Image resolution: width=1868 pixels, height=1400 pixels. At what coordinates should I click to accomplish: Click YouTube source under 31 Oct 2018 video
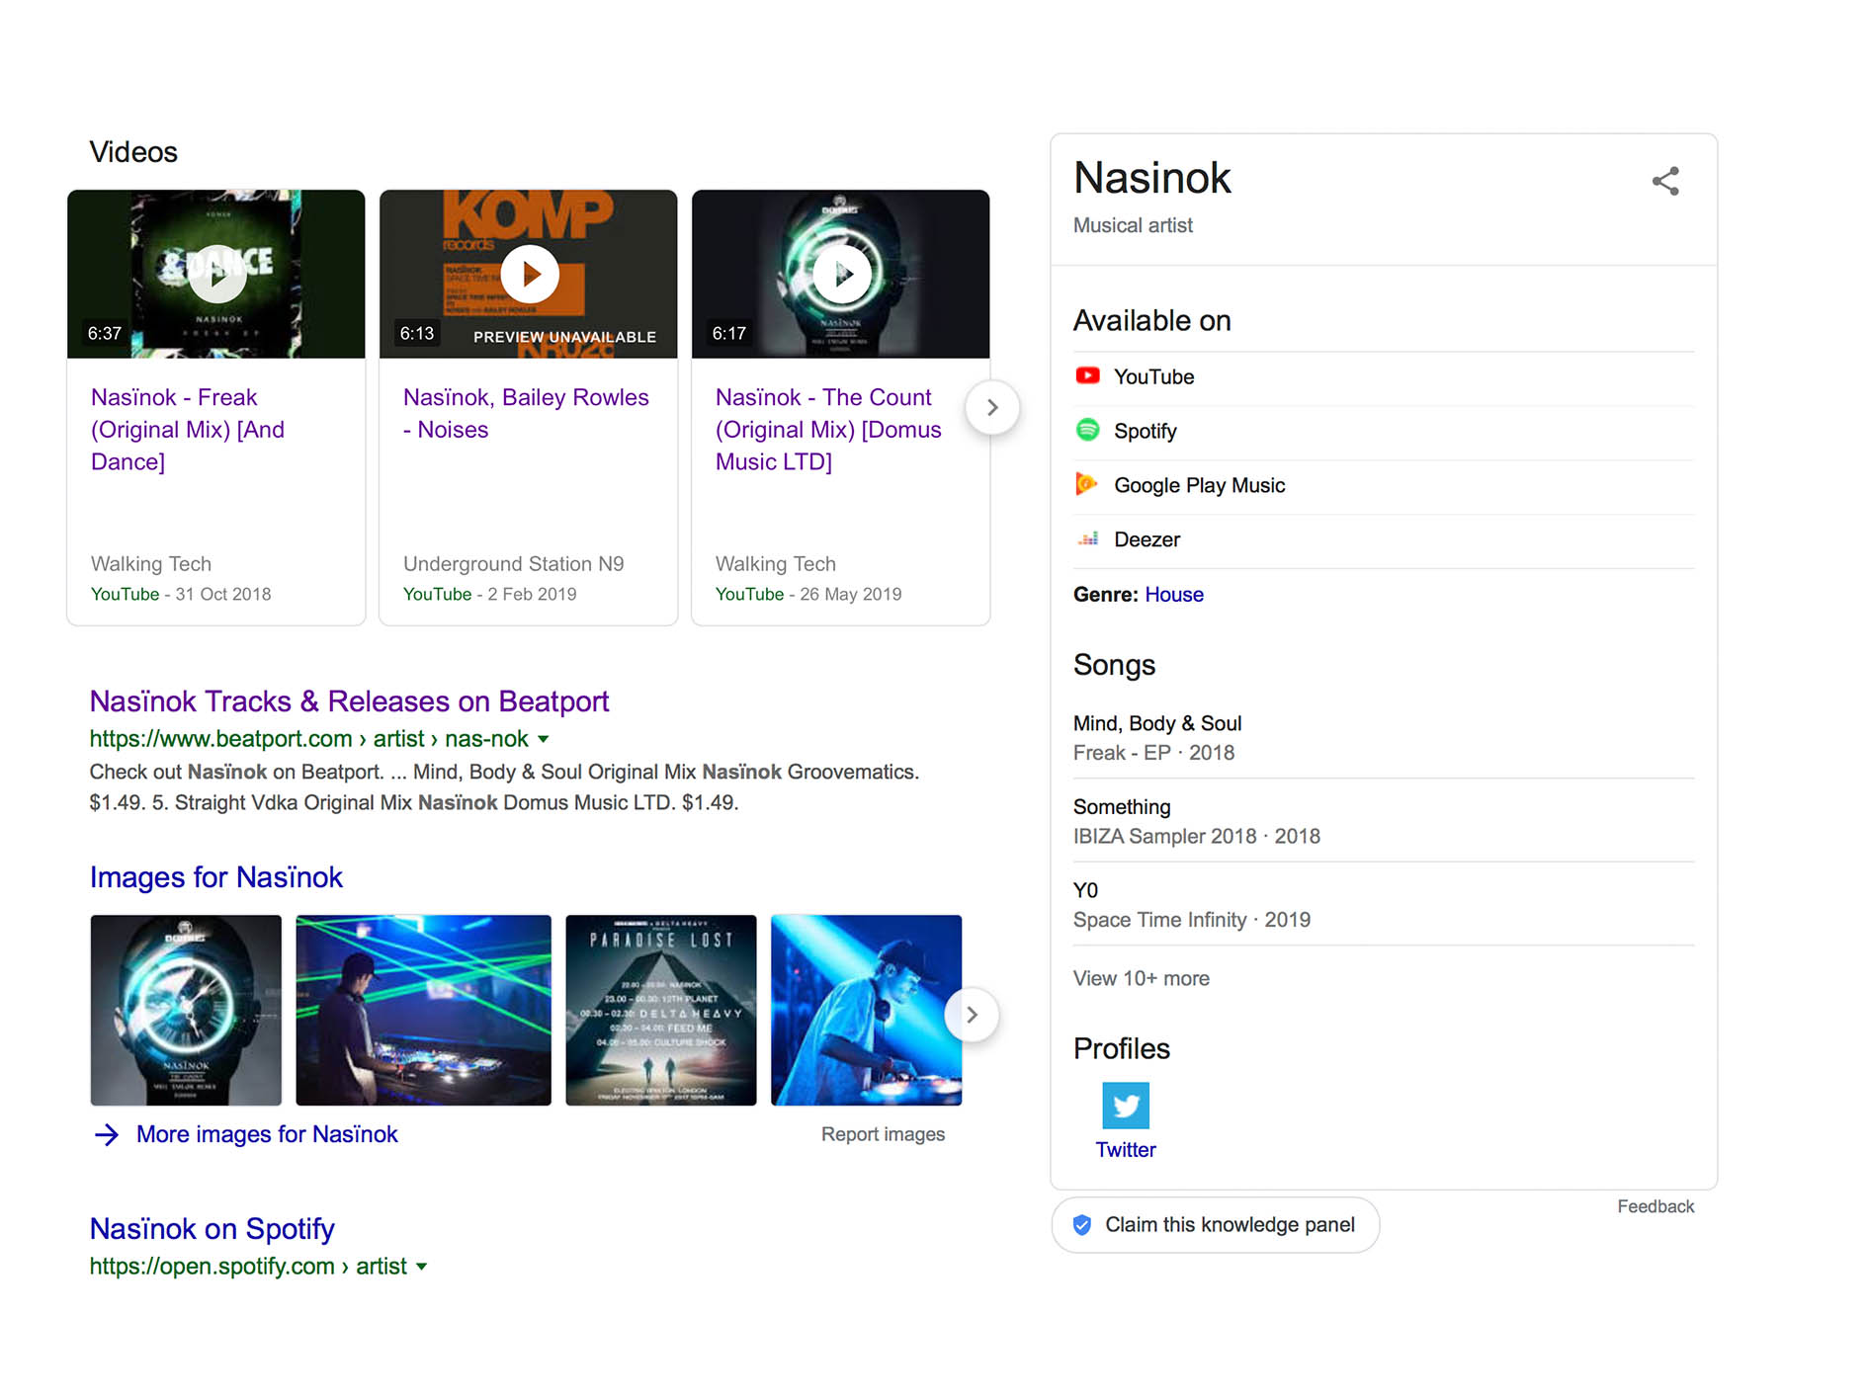click(x=125, y=594)
